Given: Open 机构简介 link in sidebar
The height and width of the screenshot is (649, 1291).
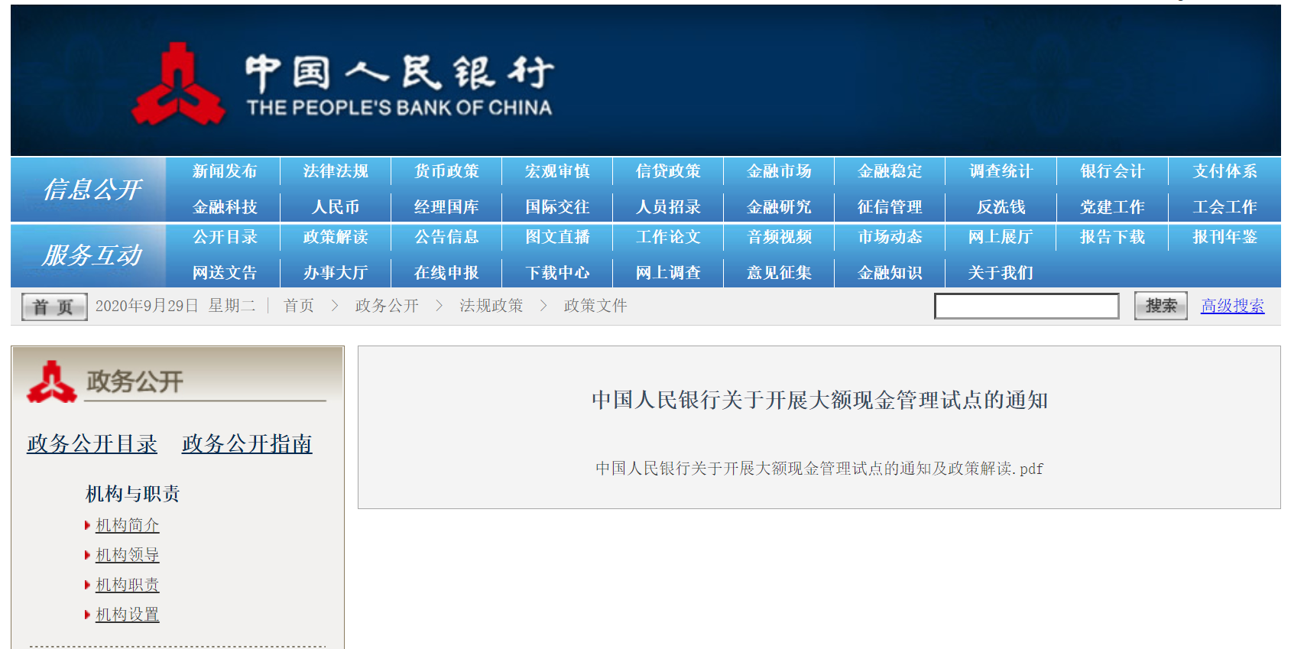Looking at the screenshot, I should [127, 525].
